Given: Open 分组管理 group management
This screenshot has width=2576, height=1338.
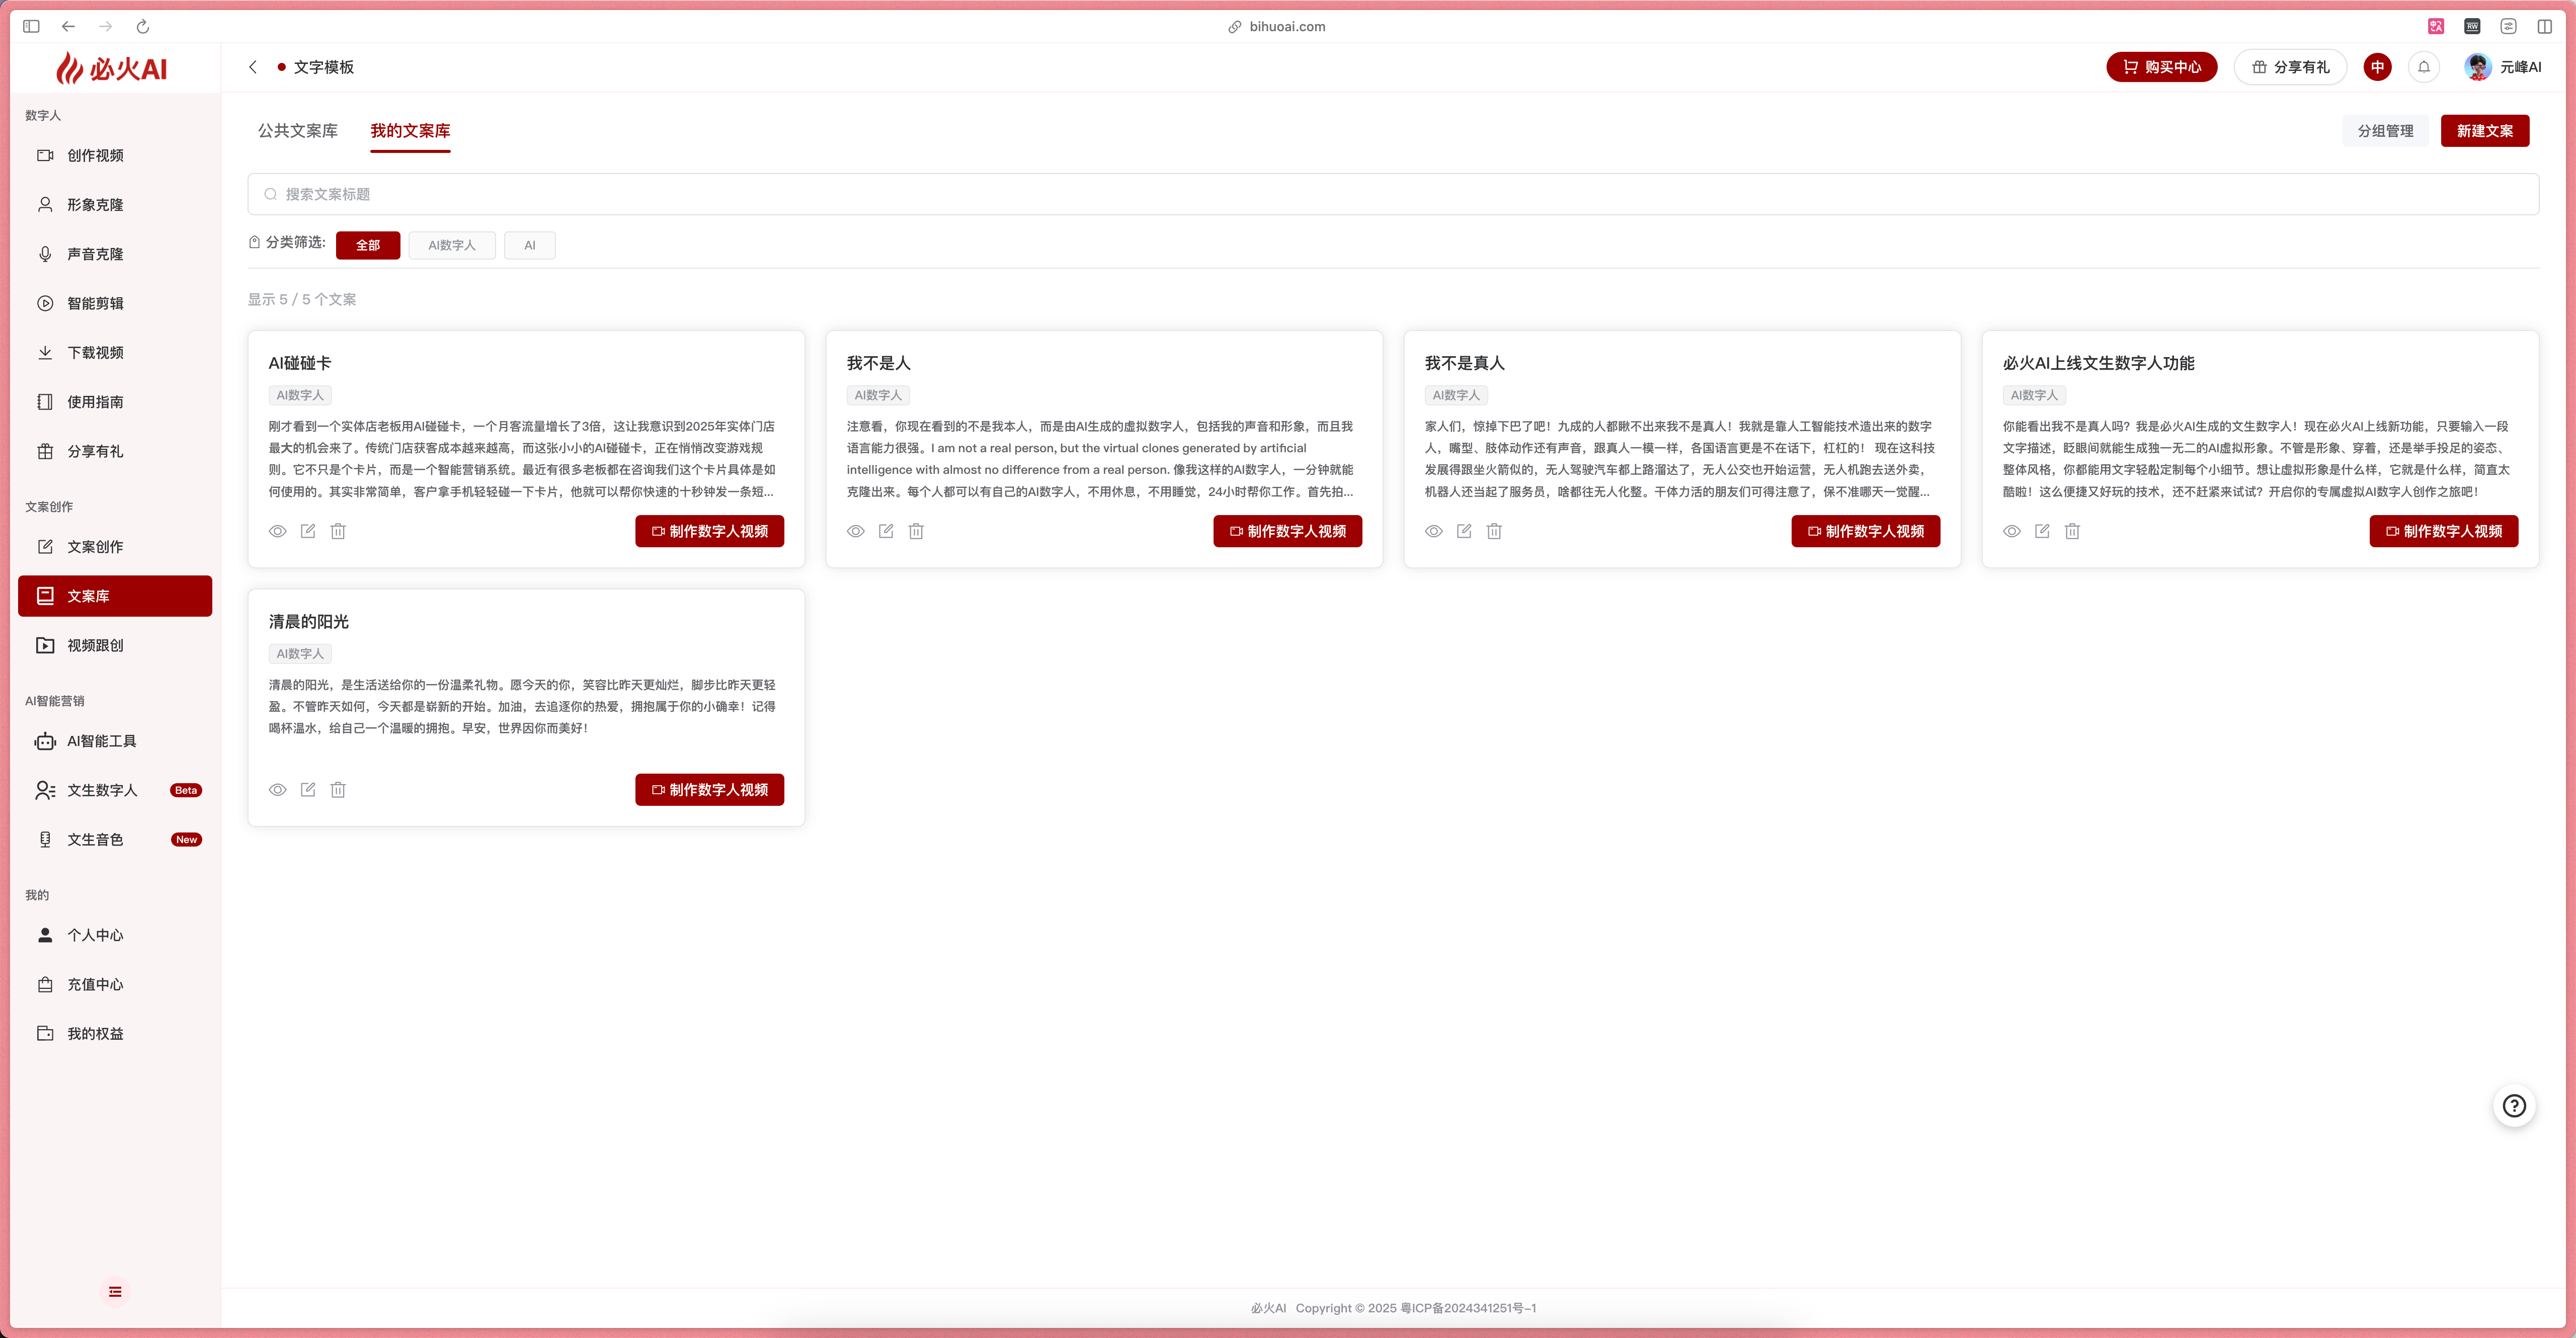Looking at the screenshot, I should 2385,131.
